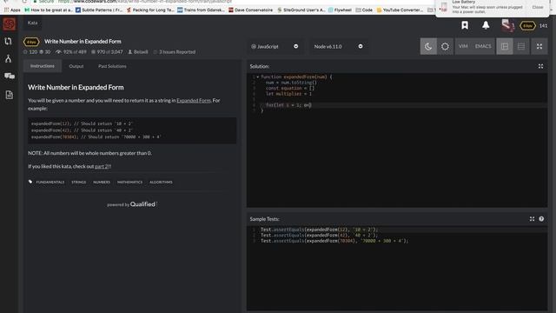The width and height of the screenshot is (556, 313).
Task: Click the for loop line in the Solution editor
Action: (397, 105)
